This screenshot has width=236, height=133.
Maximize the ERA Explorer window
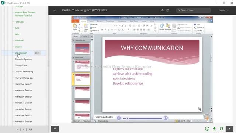(224, 3)
